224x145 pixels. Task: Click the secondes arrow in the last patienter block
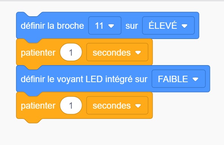tap(138, 106)
